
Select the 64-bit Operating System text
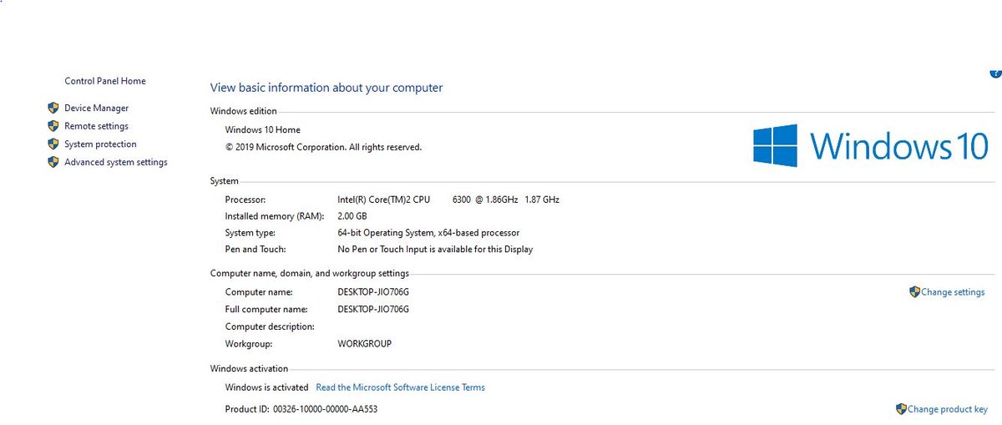point(428,233)
